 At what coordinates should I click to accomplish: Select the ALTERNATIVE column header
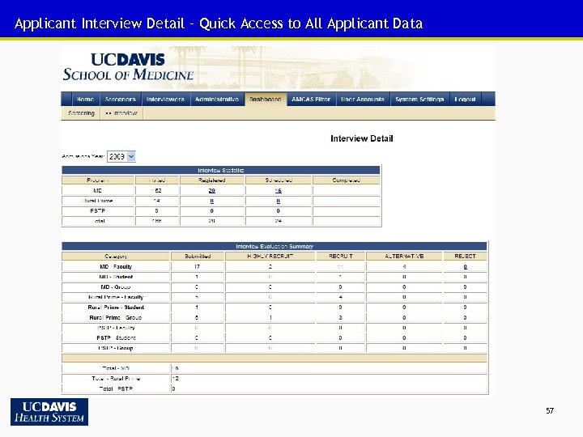(404, 257)
